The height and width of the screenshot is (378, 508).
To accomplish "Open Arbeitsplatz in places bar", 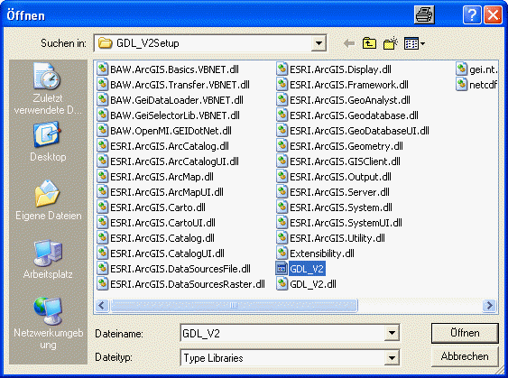I will pyautogui.click(x=48, y=260).
